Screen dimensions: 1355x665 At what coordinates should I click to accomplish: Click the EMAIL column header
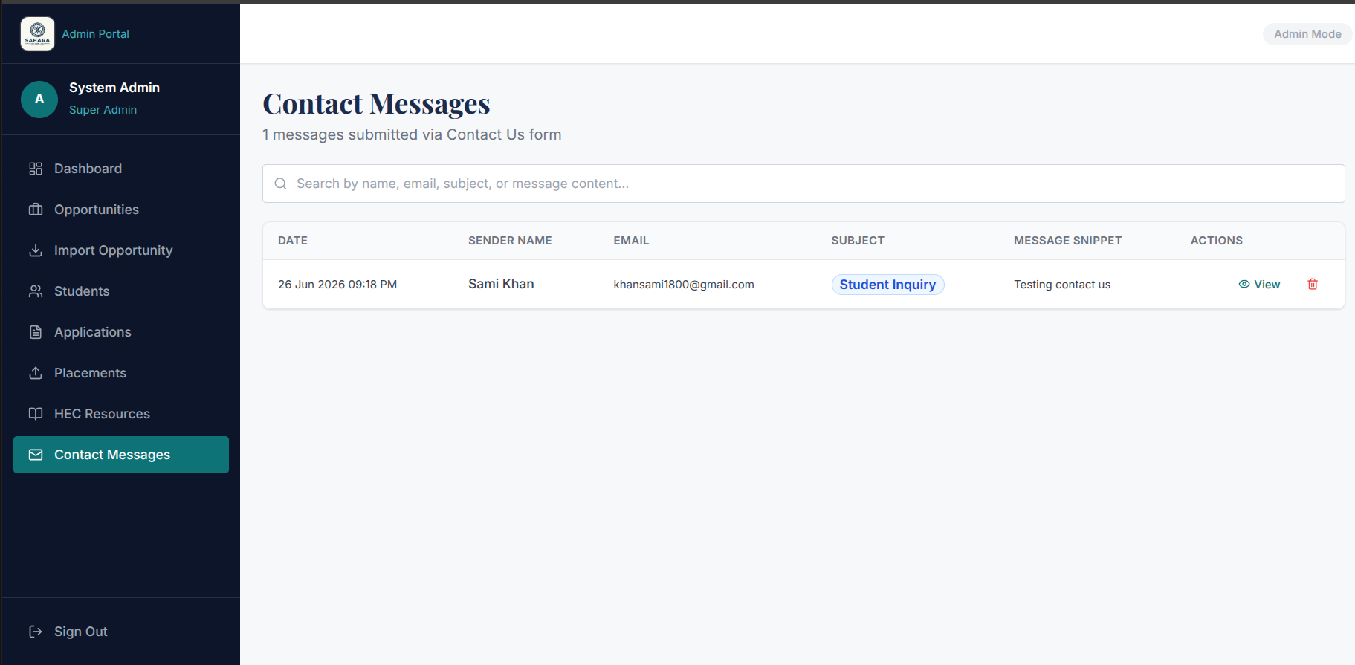pyautogui.click(x=631, y=241)
